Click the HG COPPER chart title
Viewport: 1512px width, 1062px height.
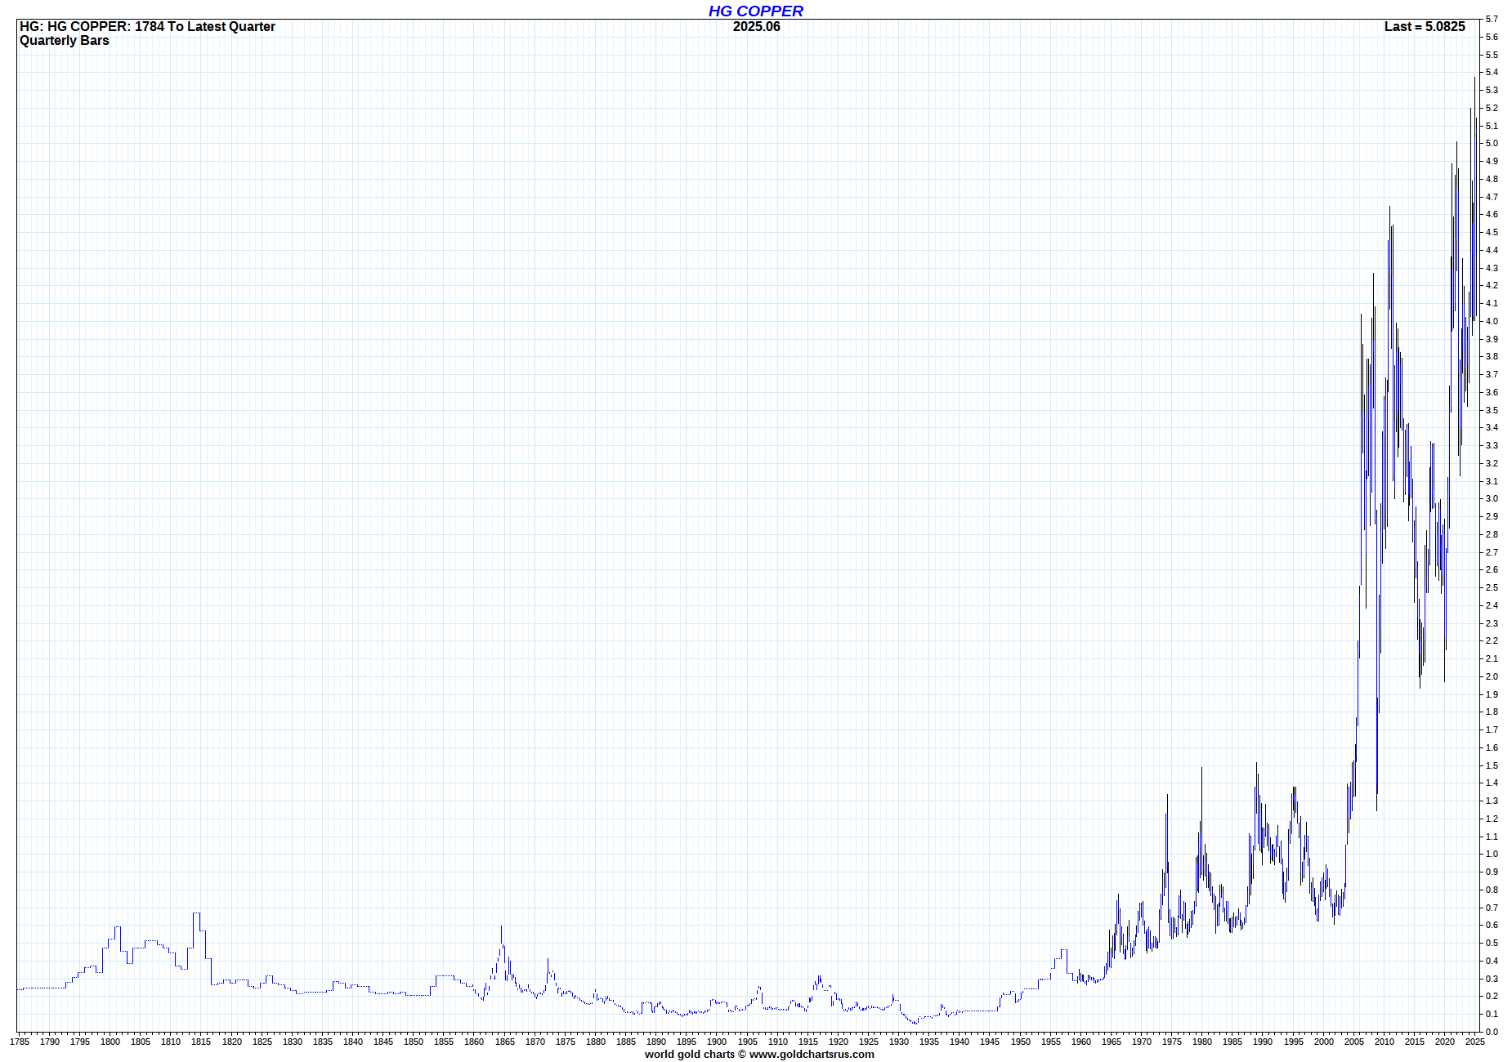click(x=755, y=11)
